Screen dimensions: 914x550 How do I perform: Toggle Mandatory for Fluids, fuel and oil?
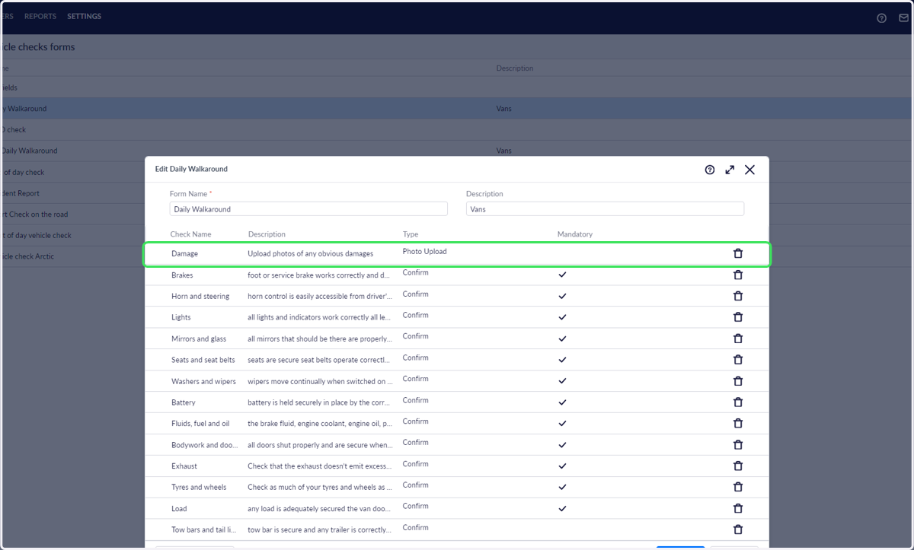point(562,424)
